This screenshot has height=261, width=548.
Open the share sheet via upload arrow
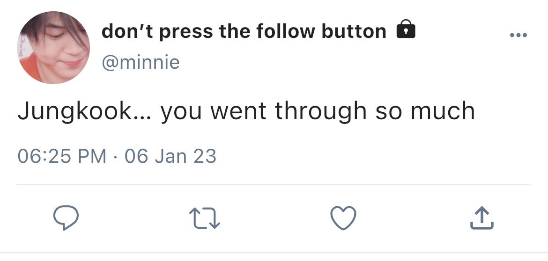[x=481, y=218]
